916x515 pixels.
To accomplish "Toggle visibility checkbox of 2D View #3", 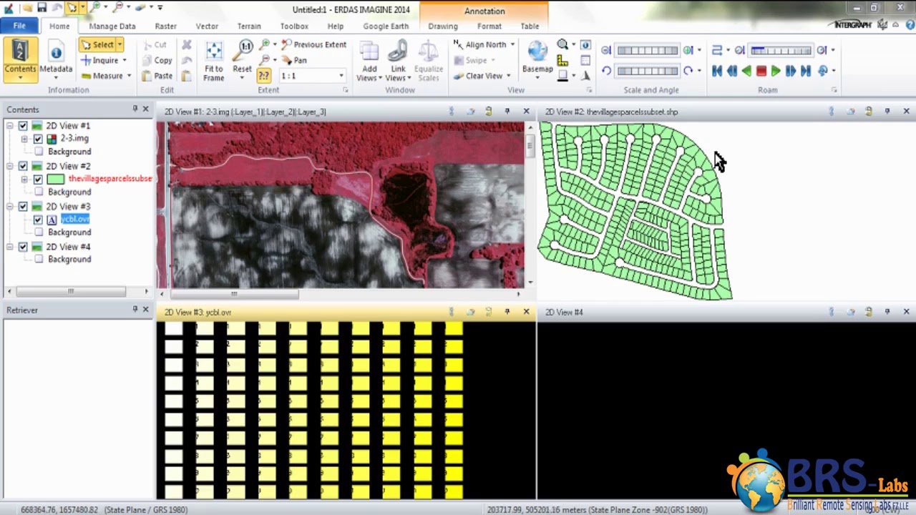I will pos(23,207).
